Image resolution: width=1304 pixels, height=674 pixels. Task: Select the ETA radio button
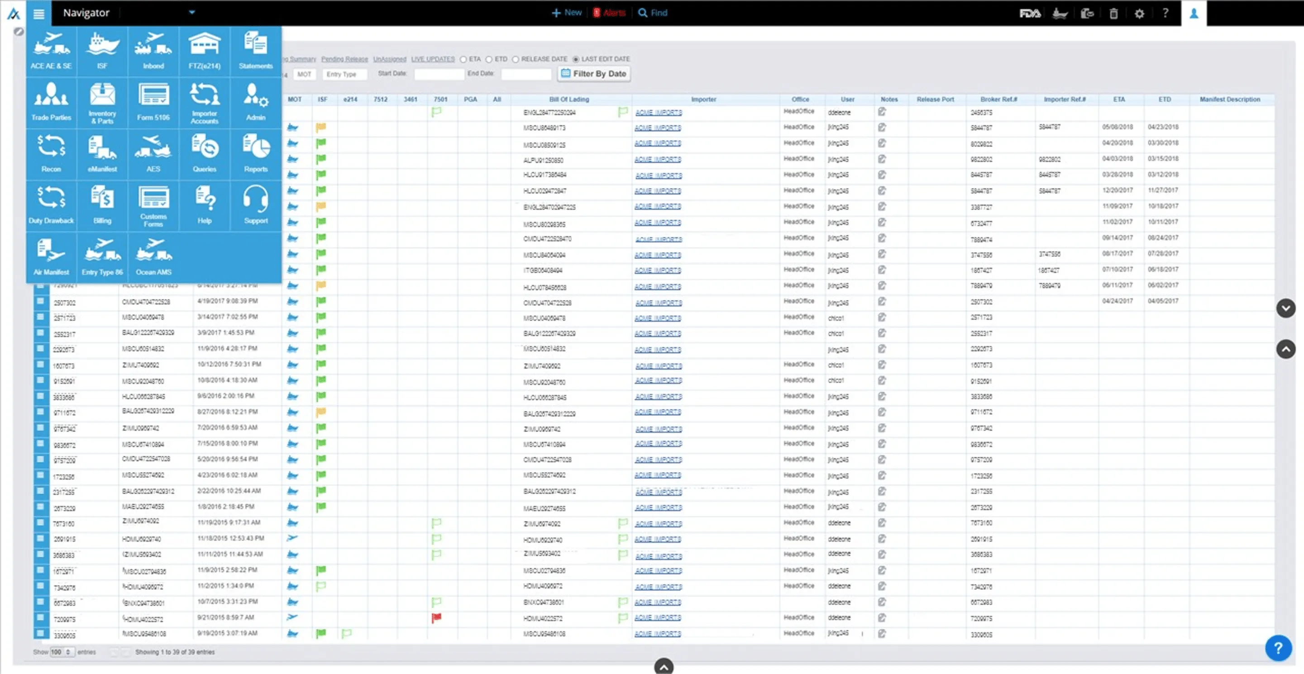[463, 59]
